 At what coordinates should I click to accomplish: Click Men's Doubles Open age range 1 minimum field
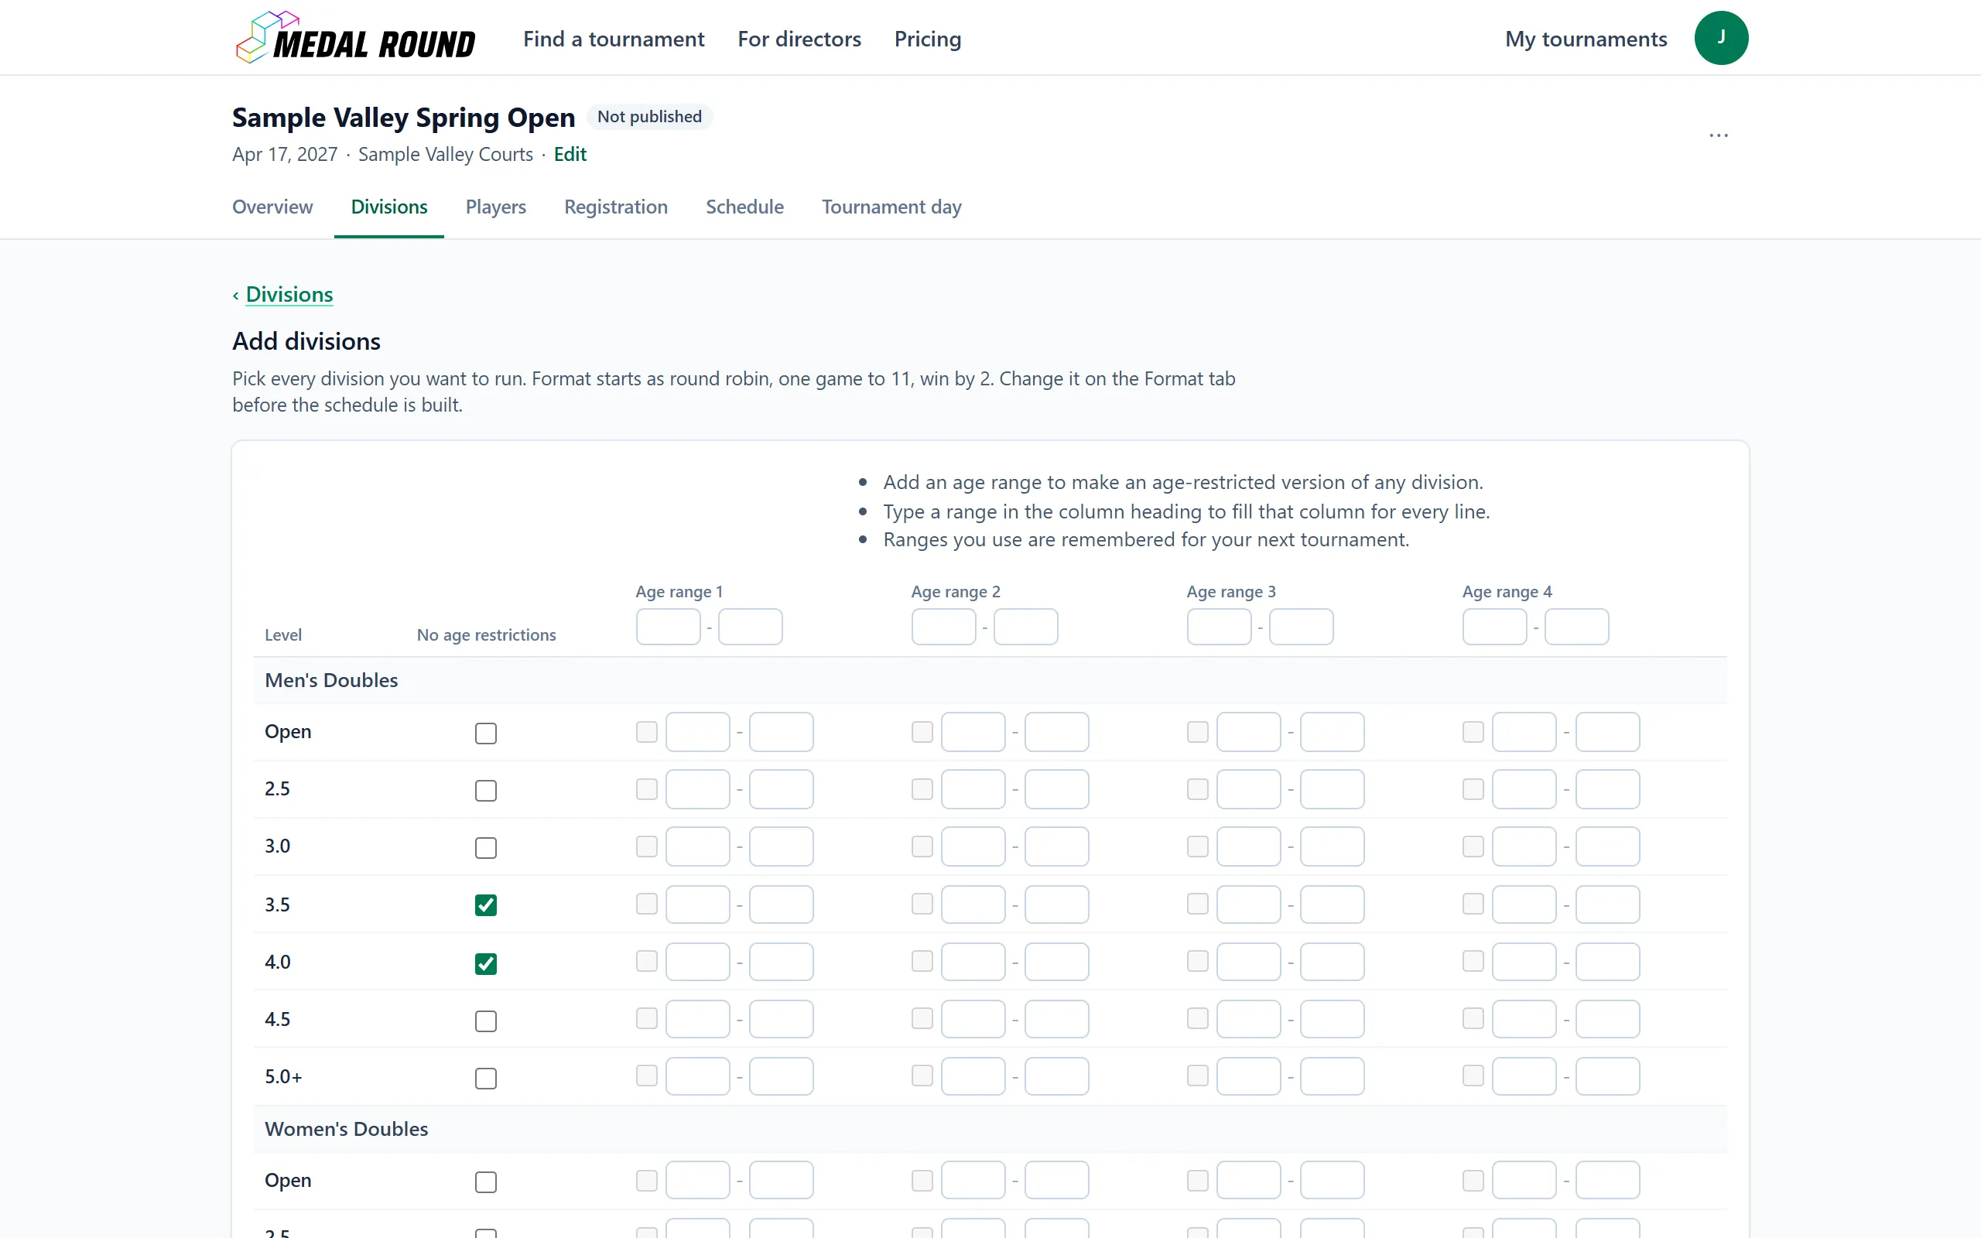tap(697, 732)
